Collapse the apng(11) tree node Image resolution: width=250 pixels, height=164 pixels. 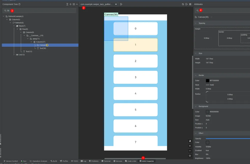coord(28,39)
